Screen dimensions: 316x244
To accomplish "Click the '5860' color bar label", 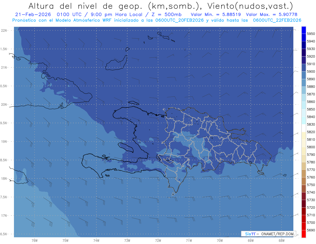I will (x=311, y=102).
